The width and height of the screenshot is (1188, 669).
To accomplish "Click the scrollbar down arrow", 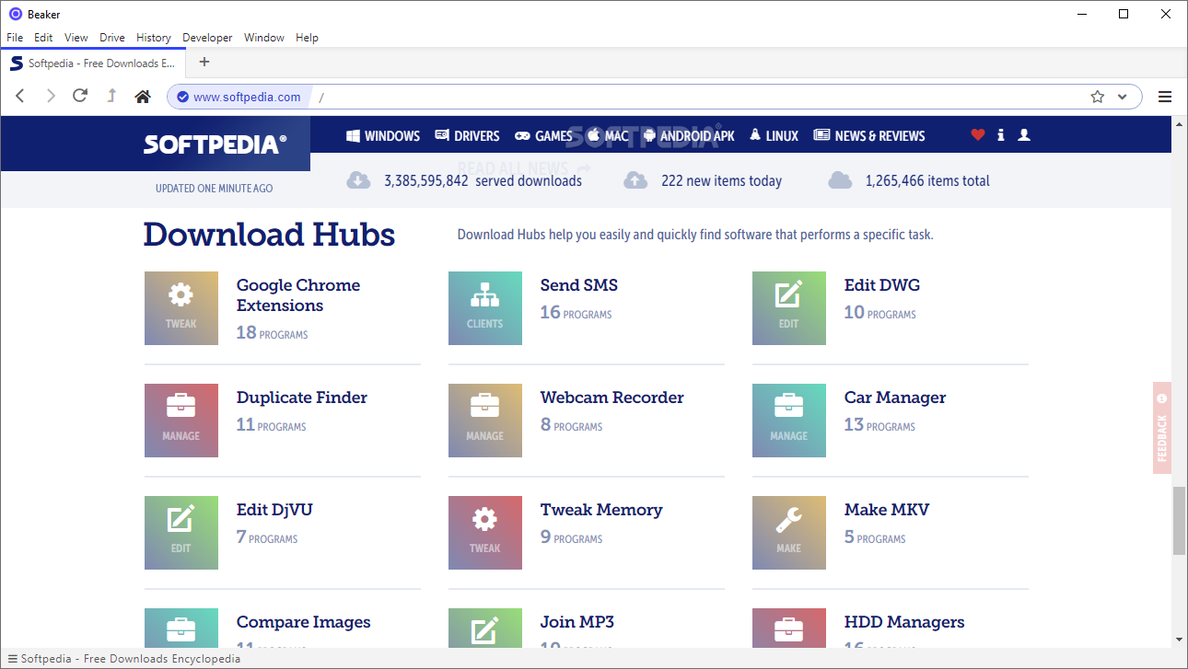I will pyautogui.click(x=1180, y=640).
